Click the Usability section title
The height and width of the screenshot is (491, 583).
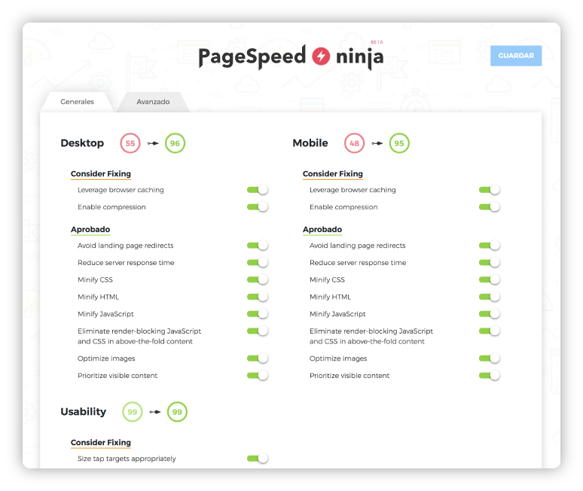[x=84, y=412]
